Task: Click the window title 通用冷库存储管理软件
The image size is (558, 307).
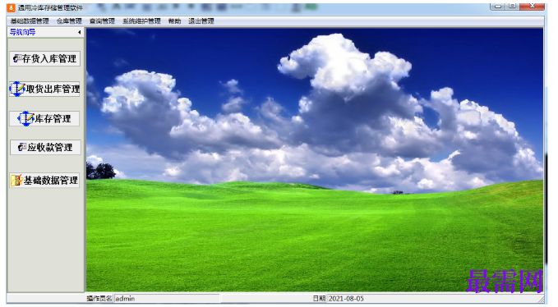Action: click(x=50, y=7)
